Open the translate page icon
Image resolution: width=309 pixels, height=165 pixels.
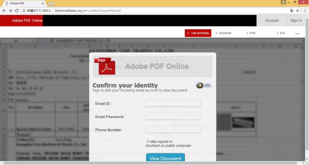[x=292, y=11]
